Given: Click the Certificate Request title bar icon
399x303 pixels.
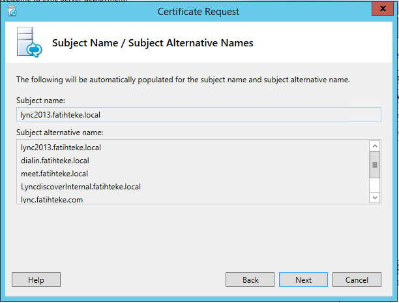Looking at the screenshot, I should coord(12,12).
